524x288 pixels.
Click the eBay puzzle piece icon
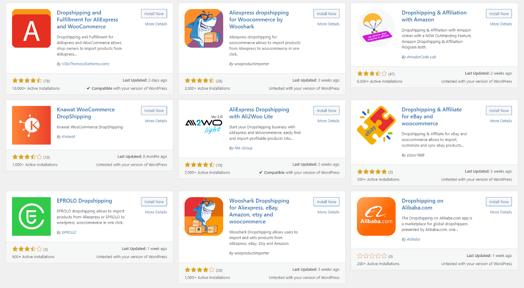pos(376,125)
